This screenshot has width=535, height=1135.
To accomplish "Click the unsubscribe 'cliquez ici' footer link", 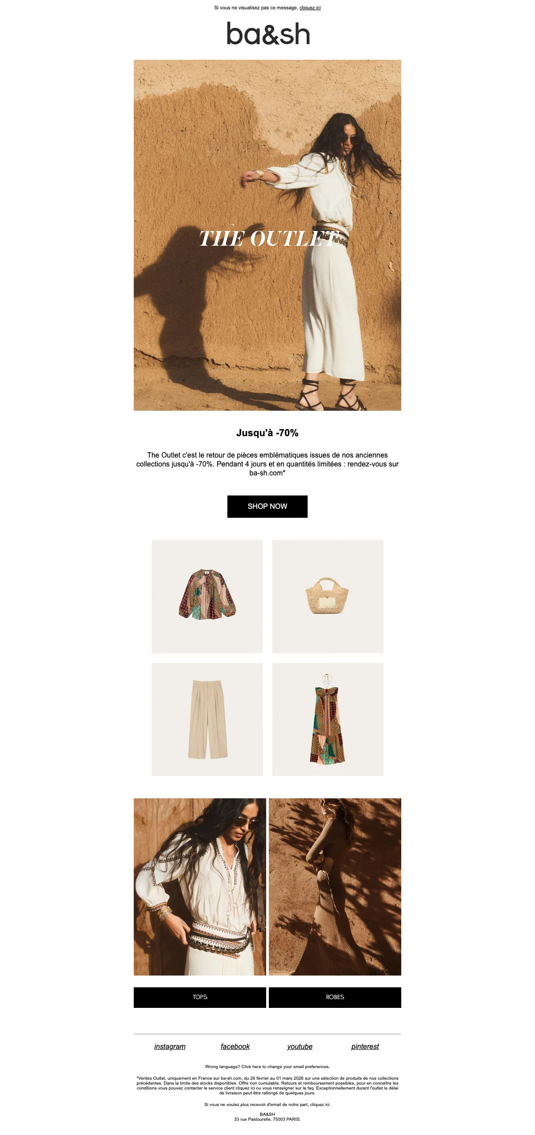I will [x=320, y=1105].
